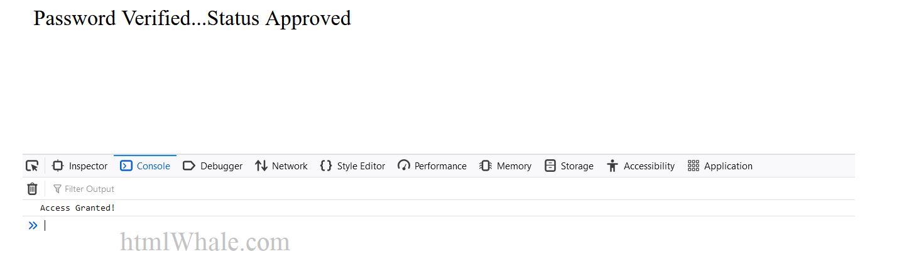Click the Application grid icon

click(694, 166)
